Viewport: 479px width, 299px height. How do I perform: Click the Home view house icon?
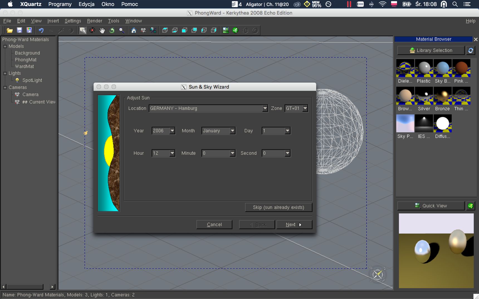tap(134, 30)
